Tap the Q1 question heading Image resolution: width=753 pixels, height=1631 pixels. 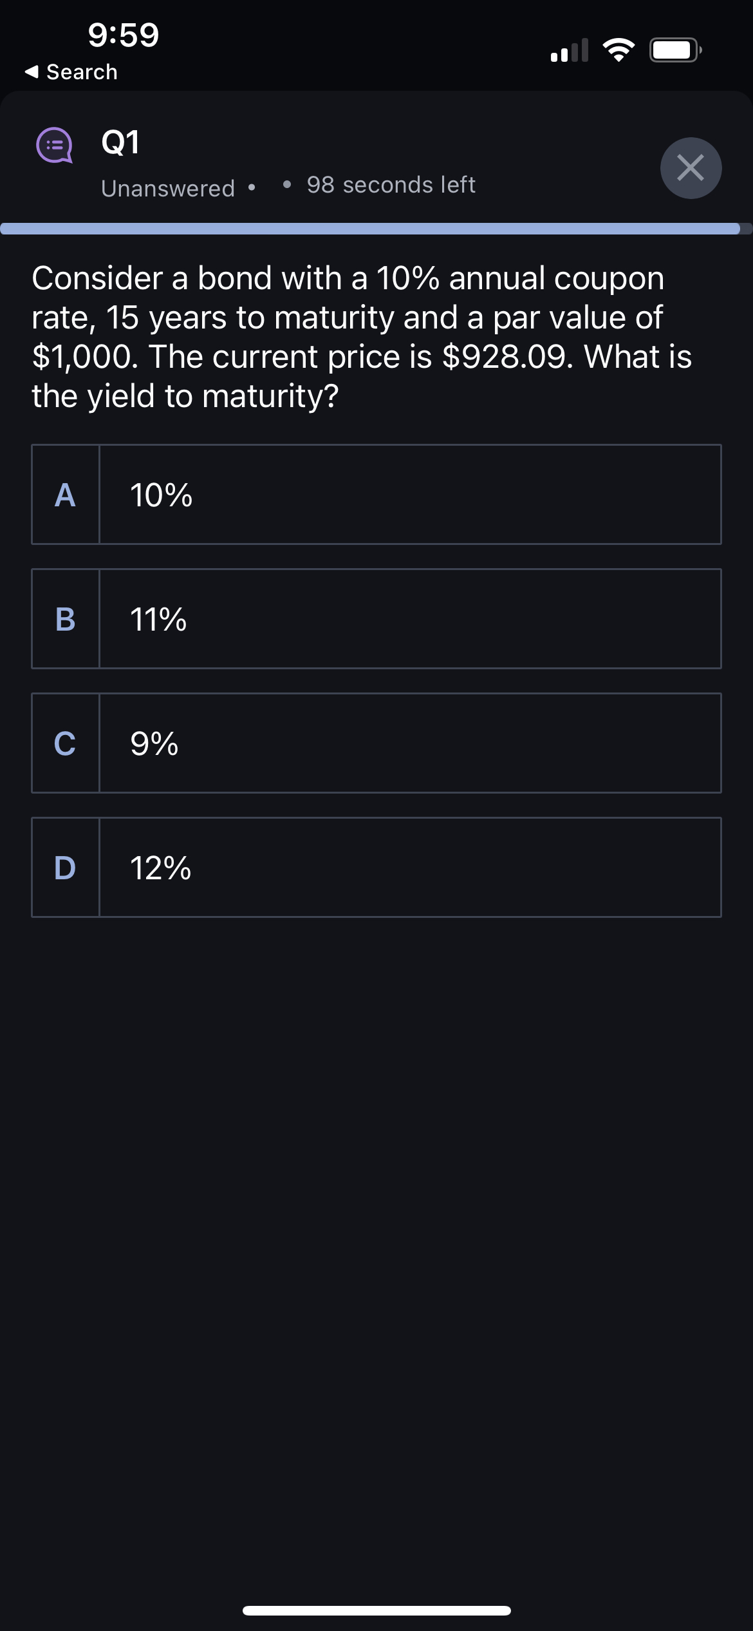click(x=120, y=142)
